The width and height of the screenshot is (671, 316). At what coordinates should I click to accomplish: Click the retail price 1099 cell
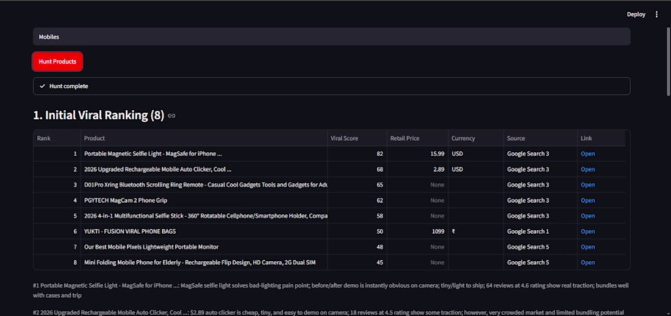(417, 231)
